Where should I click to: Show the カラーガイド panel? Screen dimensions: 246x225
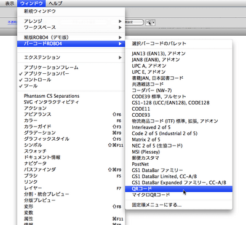71,127
